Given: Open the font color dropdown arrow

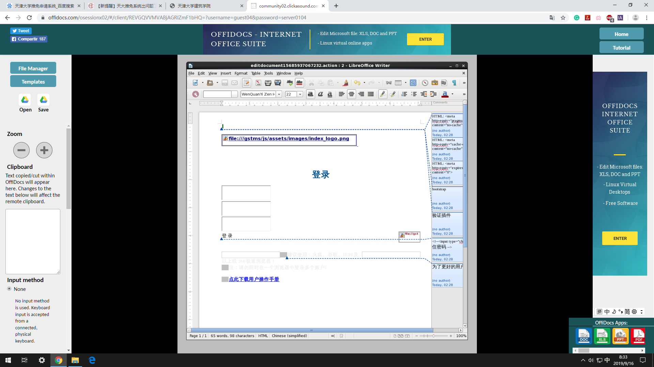Looking at the screenshot, I should tap(452, 94).
